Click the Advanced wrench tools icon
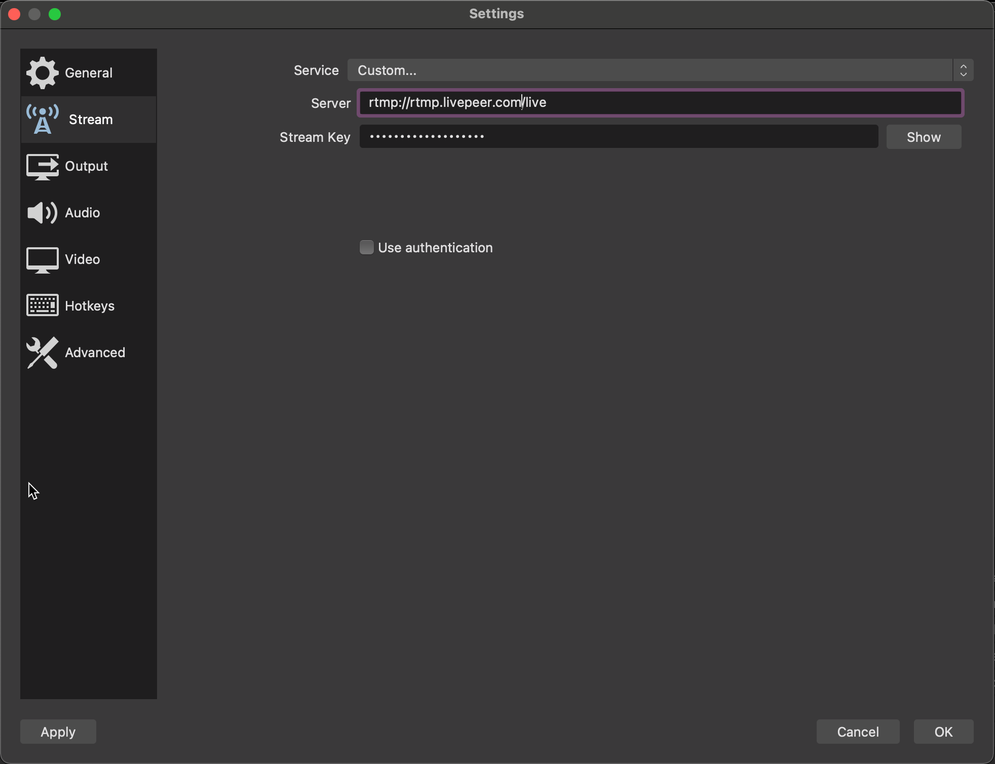This screenshot has width=995, height=764. pyautogui.click(x=42, y=353)
